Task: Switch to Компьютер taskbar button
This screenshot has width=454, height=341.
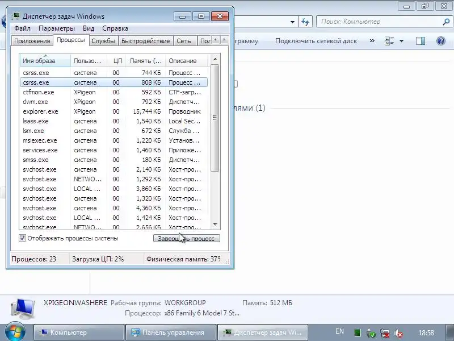Action: 79,332
